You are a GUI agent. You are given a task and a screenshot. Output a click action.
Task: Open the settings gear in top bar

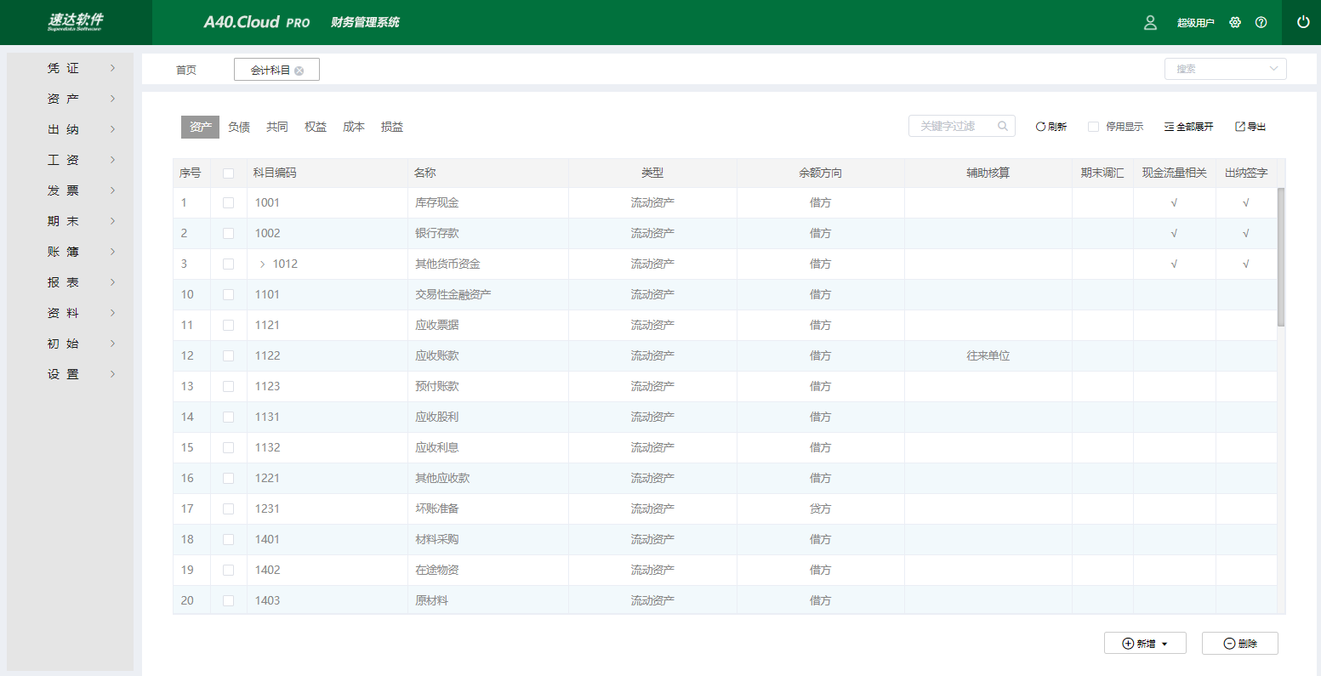[1235, 23]
